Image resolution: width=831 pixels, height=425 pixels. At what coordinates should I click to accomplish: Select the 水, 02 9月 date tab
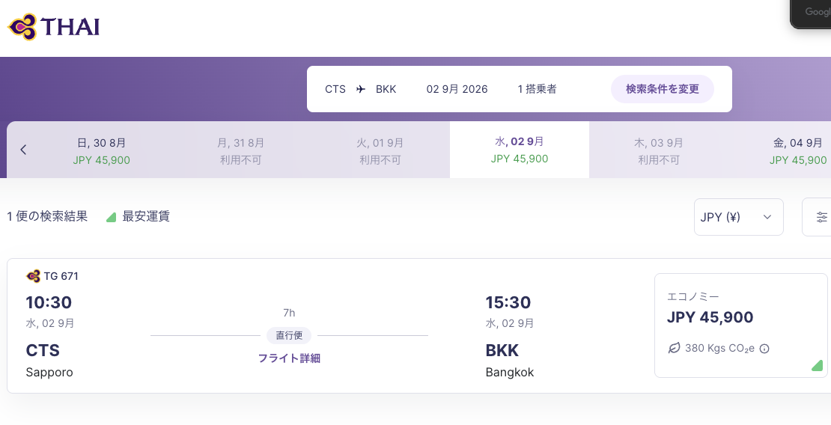[520, 150]
